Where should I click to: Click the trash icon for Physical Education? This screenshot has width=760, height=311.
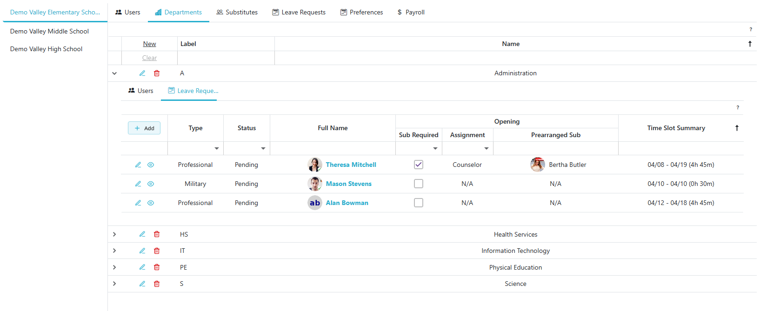157,267
